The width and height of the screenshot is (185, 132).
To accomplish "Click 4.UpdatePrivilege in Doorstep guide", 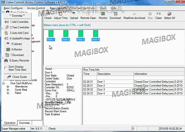I will point(17,38).
